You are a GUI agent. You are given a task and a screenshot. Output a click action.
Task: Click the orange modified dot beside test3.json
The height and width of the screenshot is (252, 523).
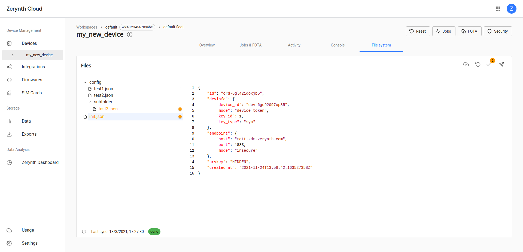point(180,109)
